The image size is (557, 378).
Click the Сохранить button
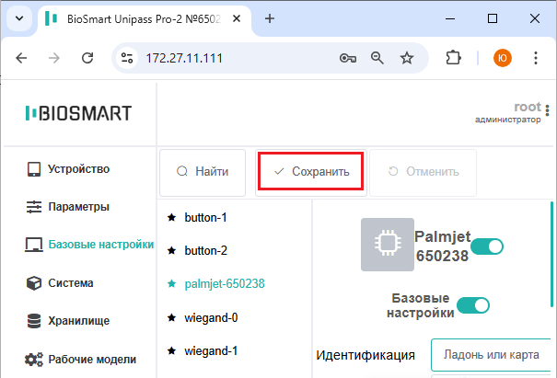click(311, 172)
